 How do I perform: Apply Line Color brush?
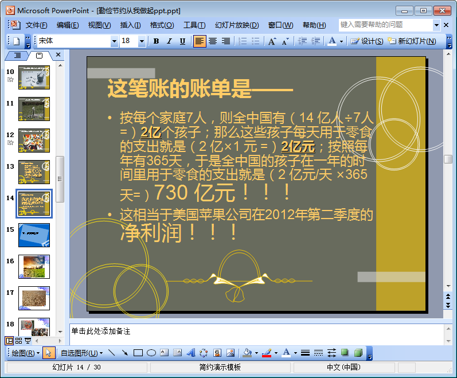(267, 353)
